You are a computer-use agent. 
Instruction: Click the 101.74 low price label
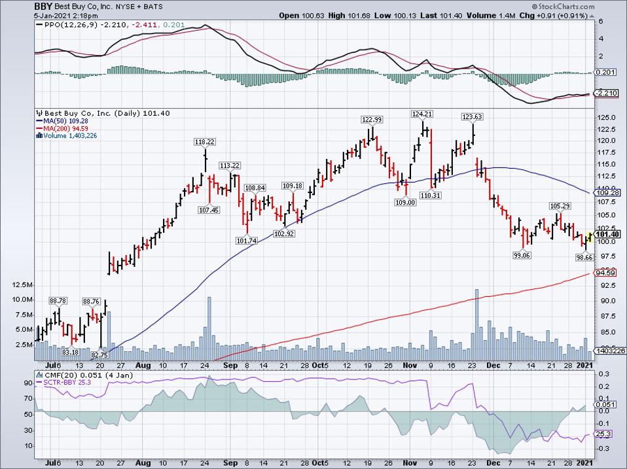[x=247, y=241]
